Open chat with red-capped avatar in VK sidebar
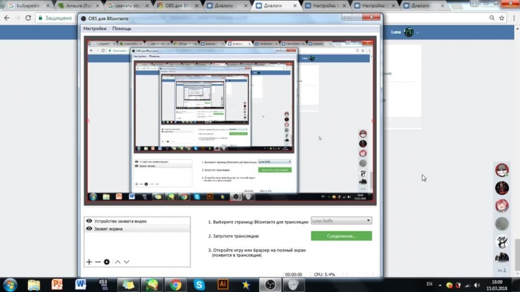The height and width of the screenshot is (292, 520). click(502, 170)
